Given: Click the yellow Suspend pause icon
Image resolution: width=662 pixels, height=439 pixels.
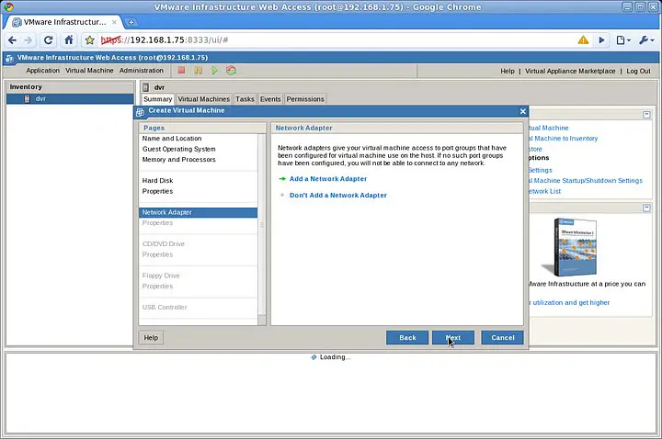Looking at the screenshot, I should (x=198, y=71).
